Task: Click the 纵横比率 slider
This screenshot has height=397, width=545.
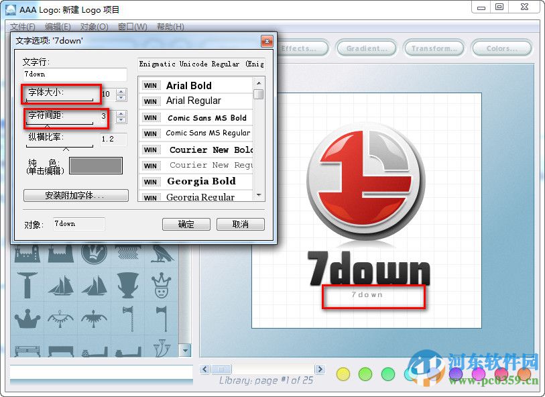Action: [60, 147]
